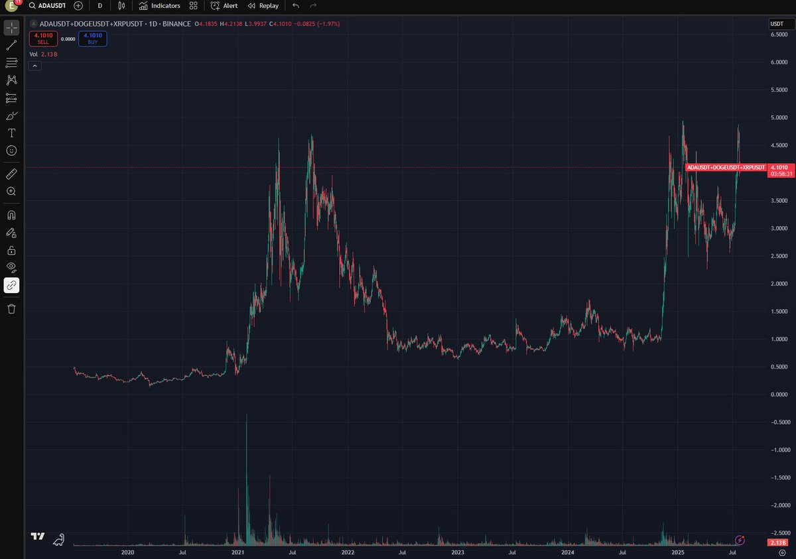Click the 2025 label on time axis

pyautogui.click(x=678, y=552)
